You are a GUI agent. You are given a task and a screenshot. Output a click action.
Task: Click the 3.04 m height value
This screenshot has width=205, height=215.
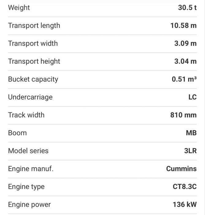tap(185, 61)
